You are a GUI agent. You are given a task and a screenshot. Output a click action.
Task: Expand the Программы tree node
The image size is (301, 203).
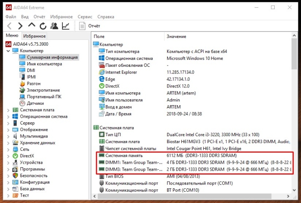tap(8, 169)
